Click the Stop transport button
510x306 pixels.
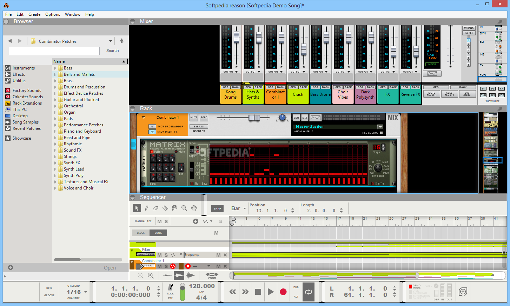[258, 292]
